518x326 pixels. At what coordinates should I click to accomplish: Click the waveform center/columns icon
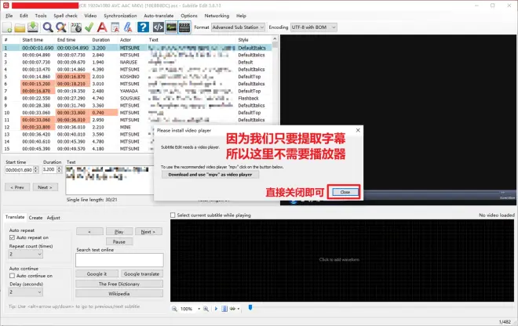click(224, 309)
